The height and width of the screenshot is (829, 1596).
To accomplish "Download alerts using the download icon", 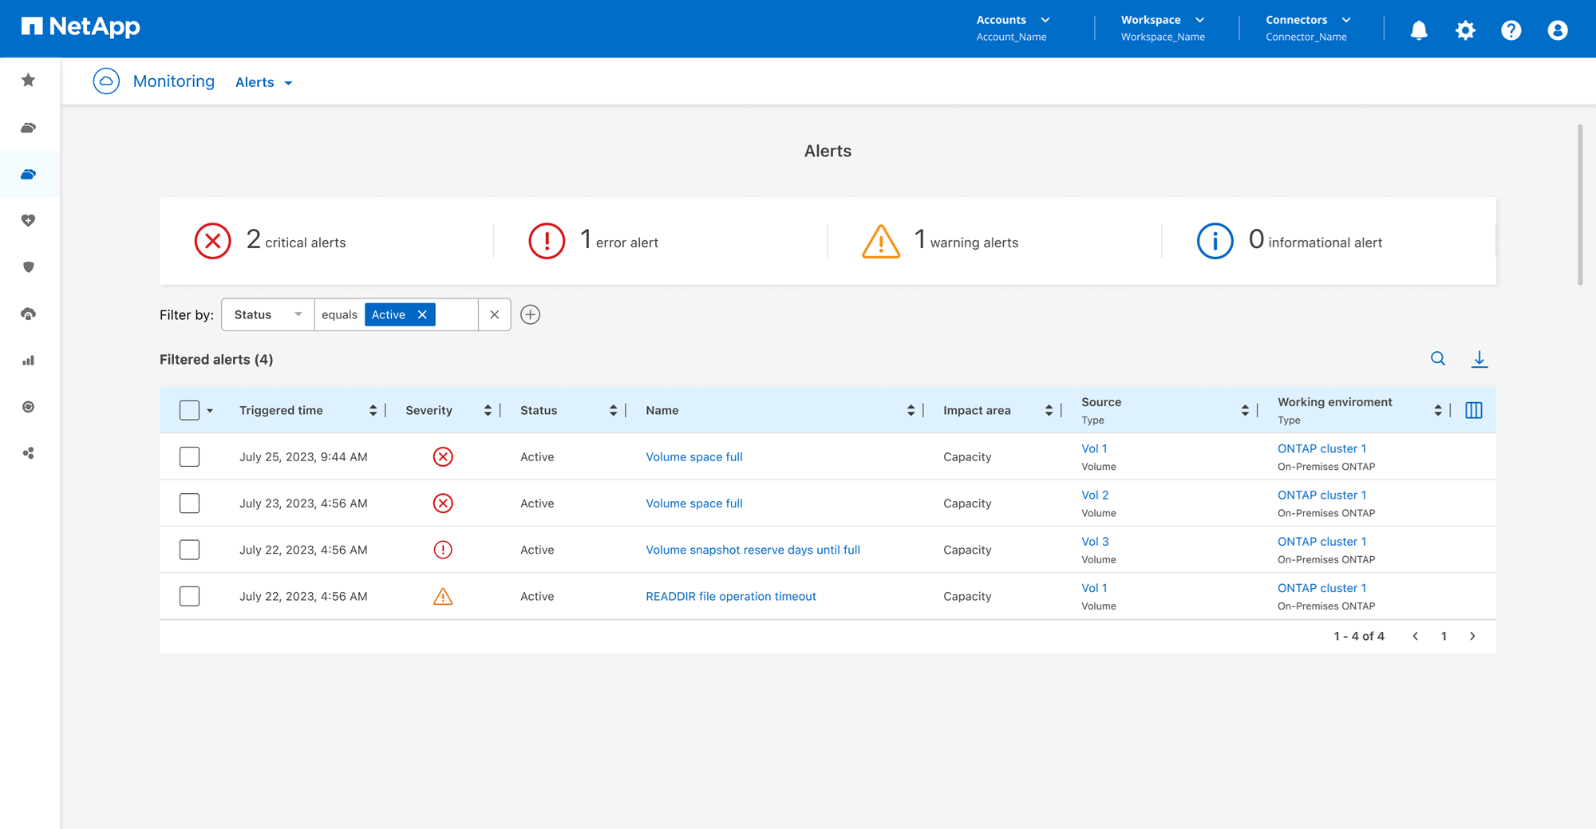I will (1479, 359).
